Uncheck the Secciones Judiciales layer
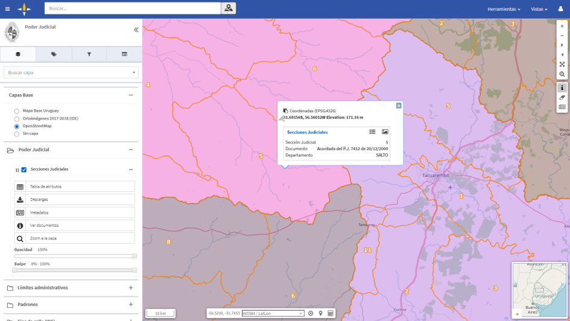The width and height of the screenshot is (570, 321). point(24,170)
